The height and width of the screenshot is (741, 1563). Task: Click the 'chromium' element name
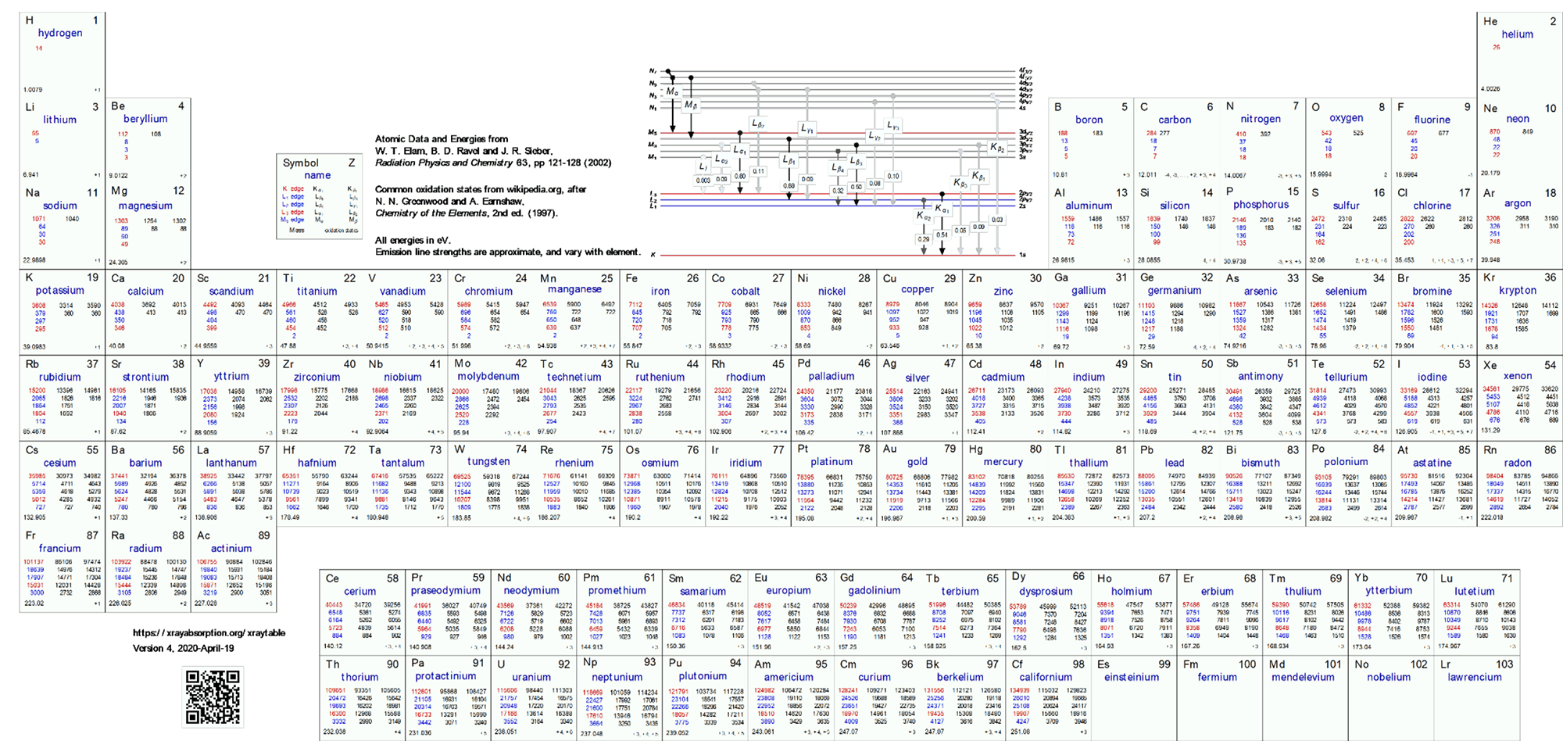click(488, 292)
